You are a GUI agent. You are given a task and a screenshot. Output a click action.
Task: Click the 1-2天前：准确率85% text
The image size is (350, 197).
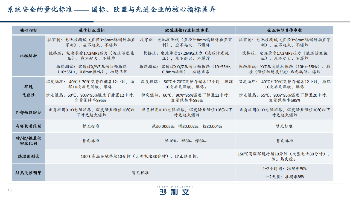click(x=284, y=177)
